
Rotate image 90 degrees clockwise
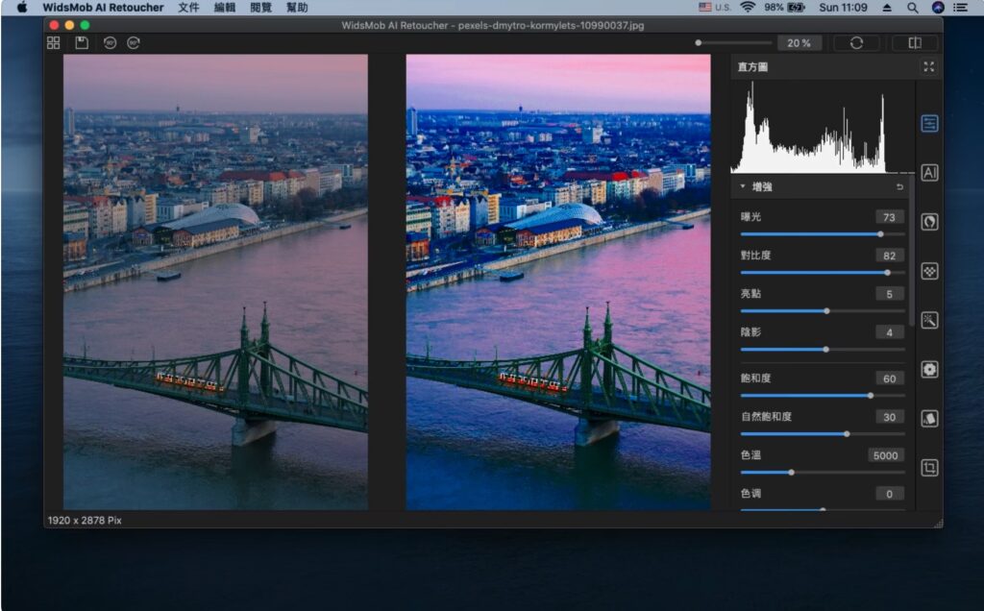tap(135, 42)
